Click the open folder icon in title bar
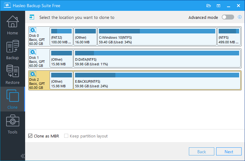The image size is (245, 161). tap(209, 6)
